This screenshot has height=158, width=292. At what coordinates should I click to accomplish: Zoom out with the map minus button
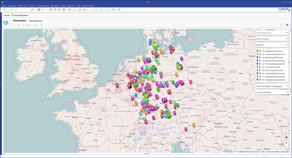[x=286, y=147]
